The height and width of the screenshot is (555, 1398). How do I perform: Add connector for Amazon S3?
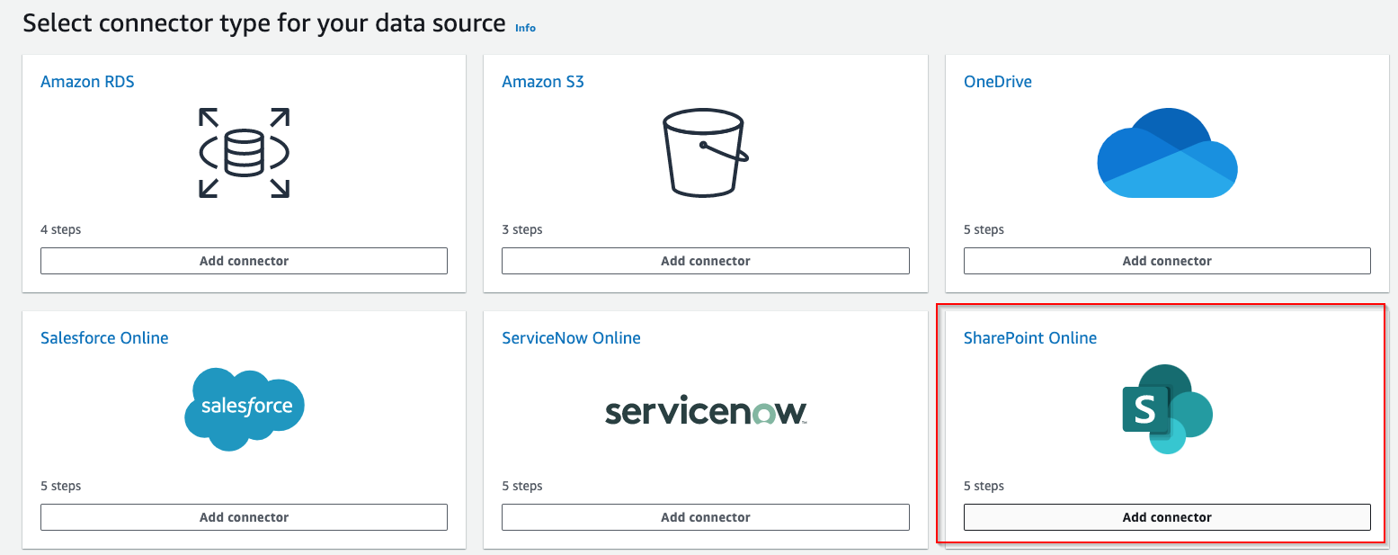[x=705, y=261]
